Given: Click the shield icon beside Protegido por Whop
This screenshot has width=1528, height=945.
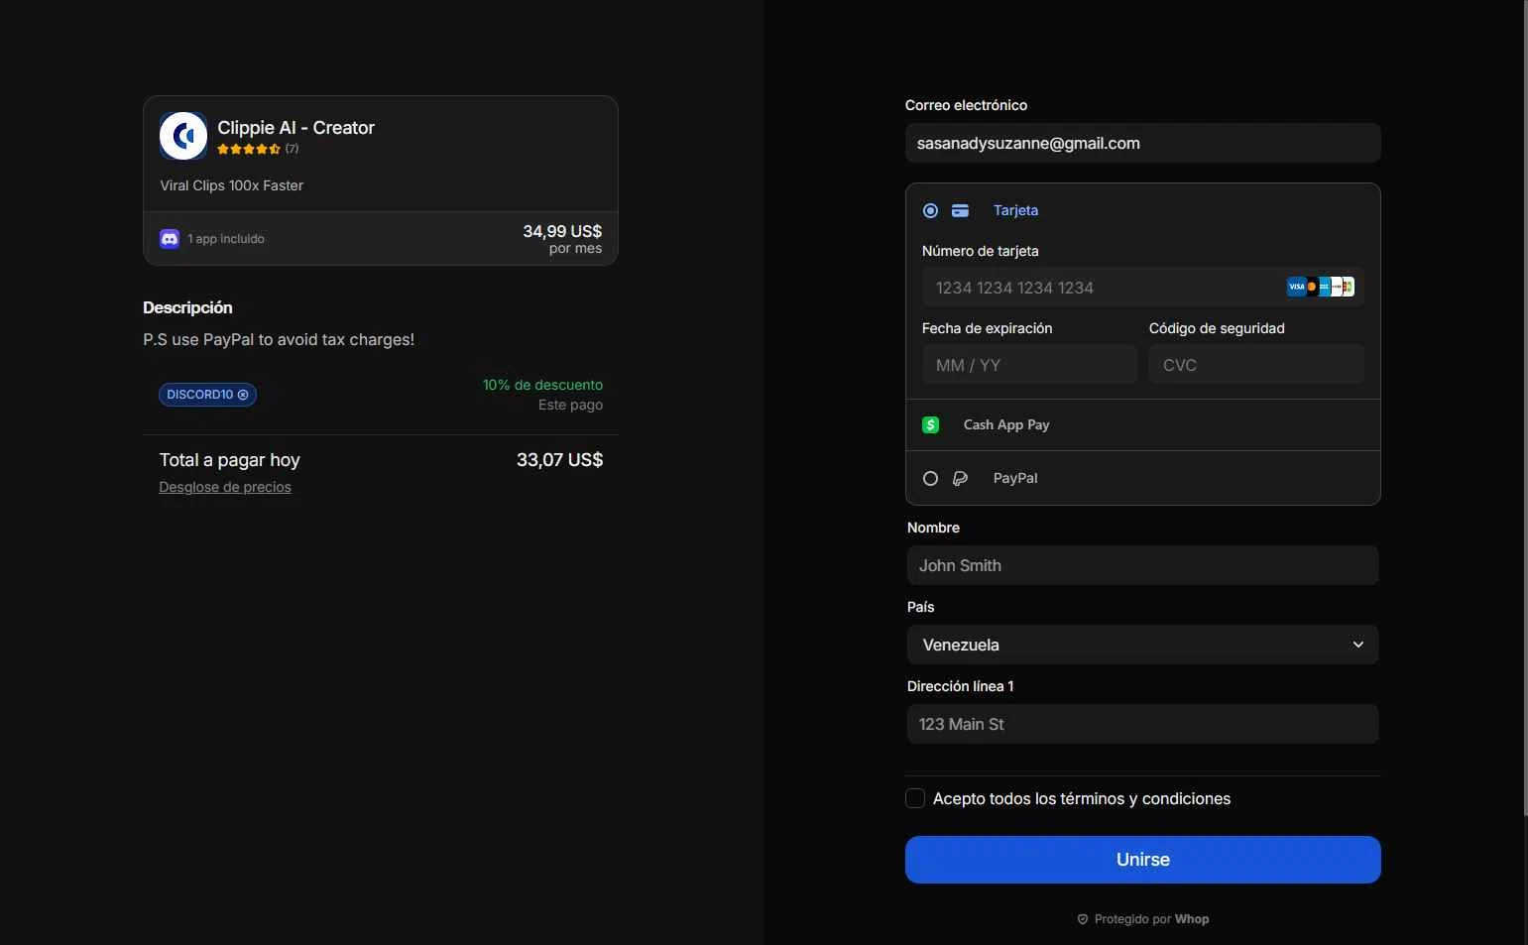Looking at the screenshot, I should tap(1083, 919).
